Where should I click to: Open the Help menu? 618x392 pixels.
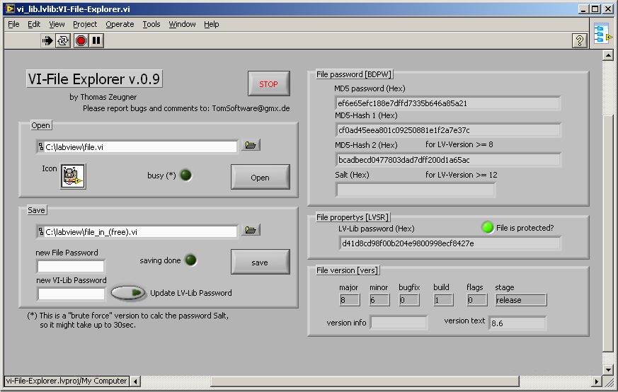[x=211, y=25]
